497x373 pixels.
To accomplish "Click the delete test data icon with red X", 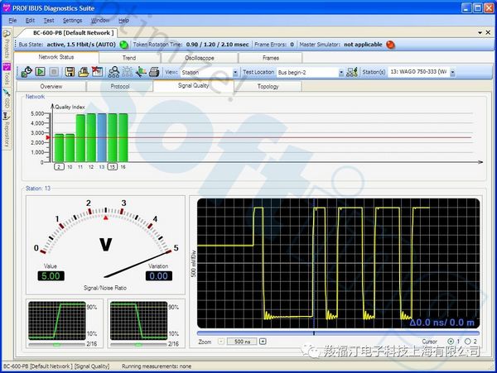I will point(97,71).
